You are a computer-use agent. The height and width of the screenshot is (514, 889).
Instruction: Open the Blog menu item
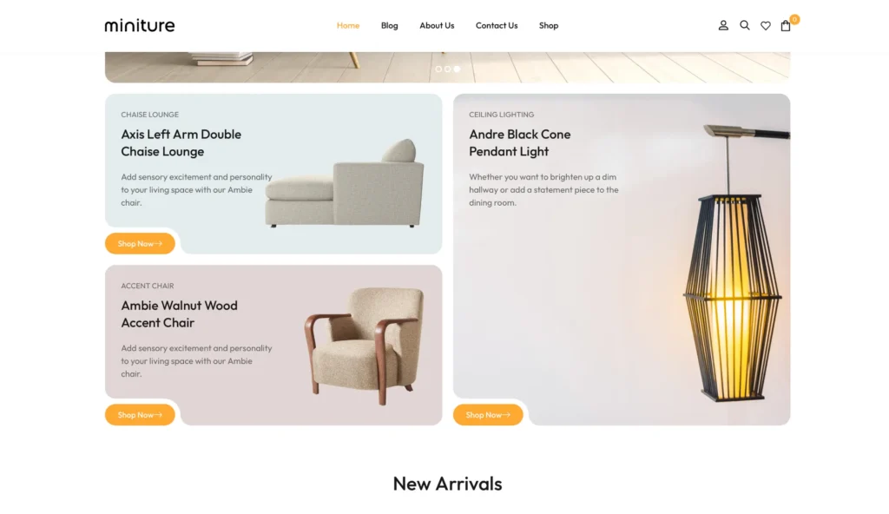(390, 25)
